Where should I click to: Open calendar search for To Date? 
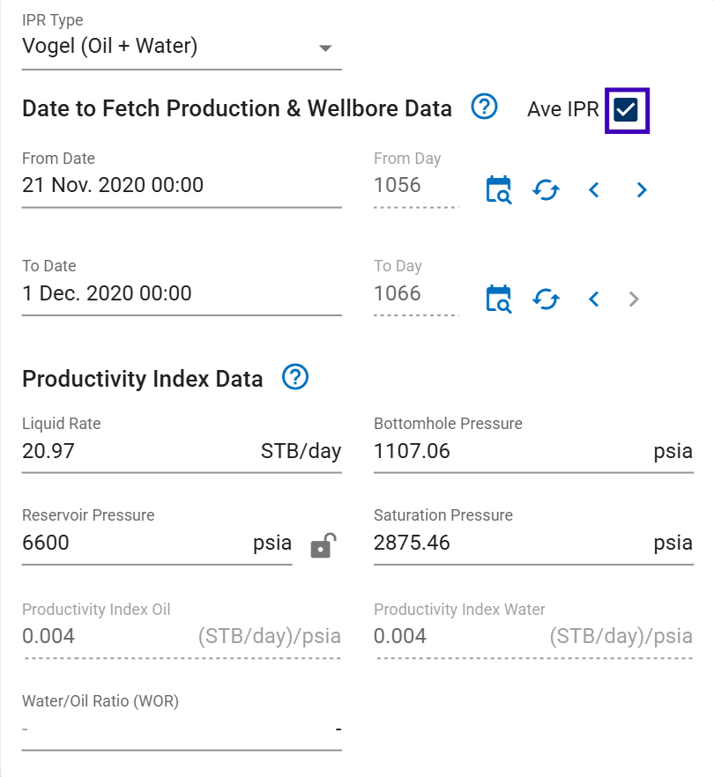point(499,299)
